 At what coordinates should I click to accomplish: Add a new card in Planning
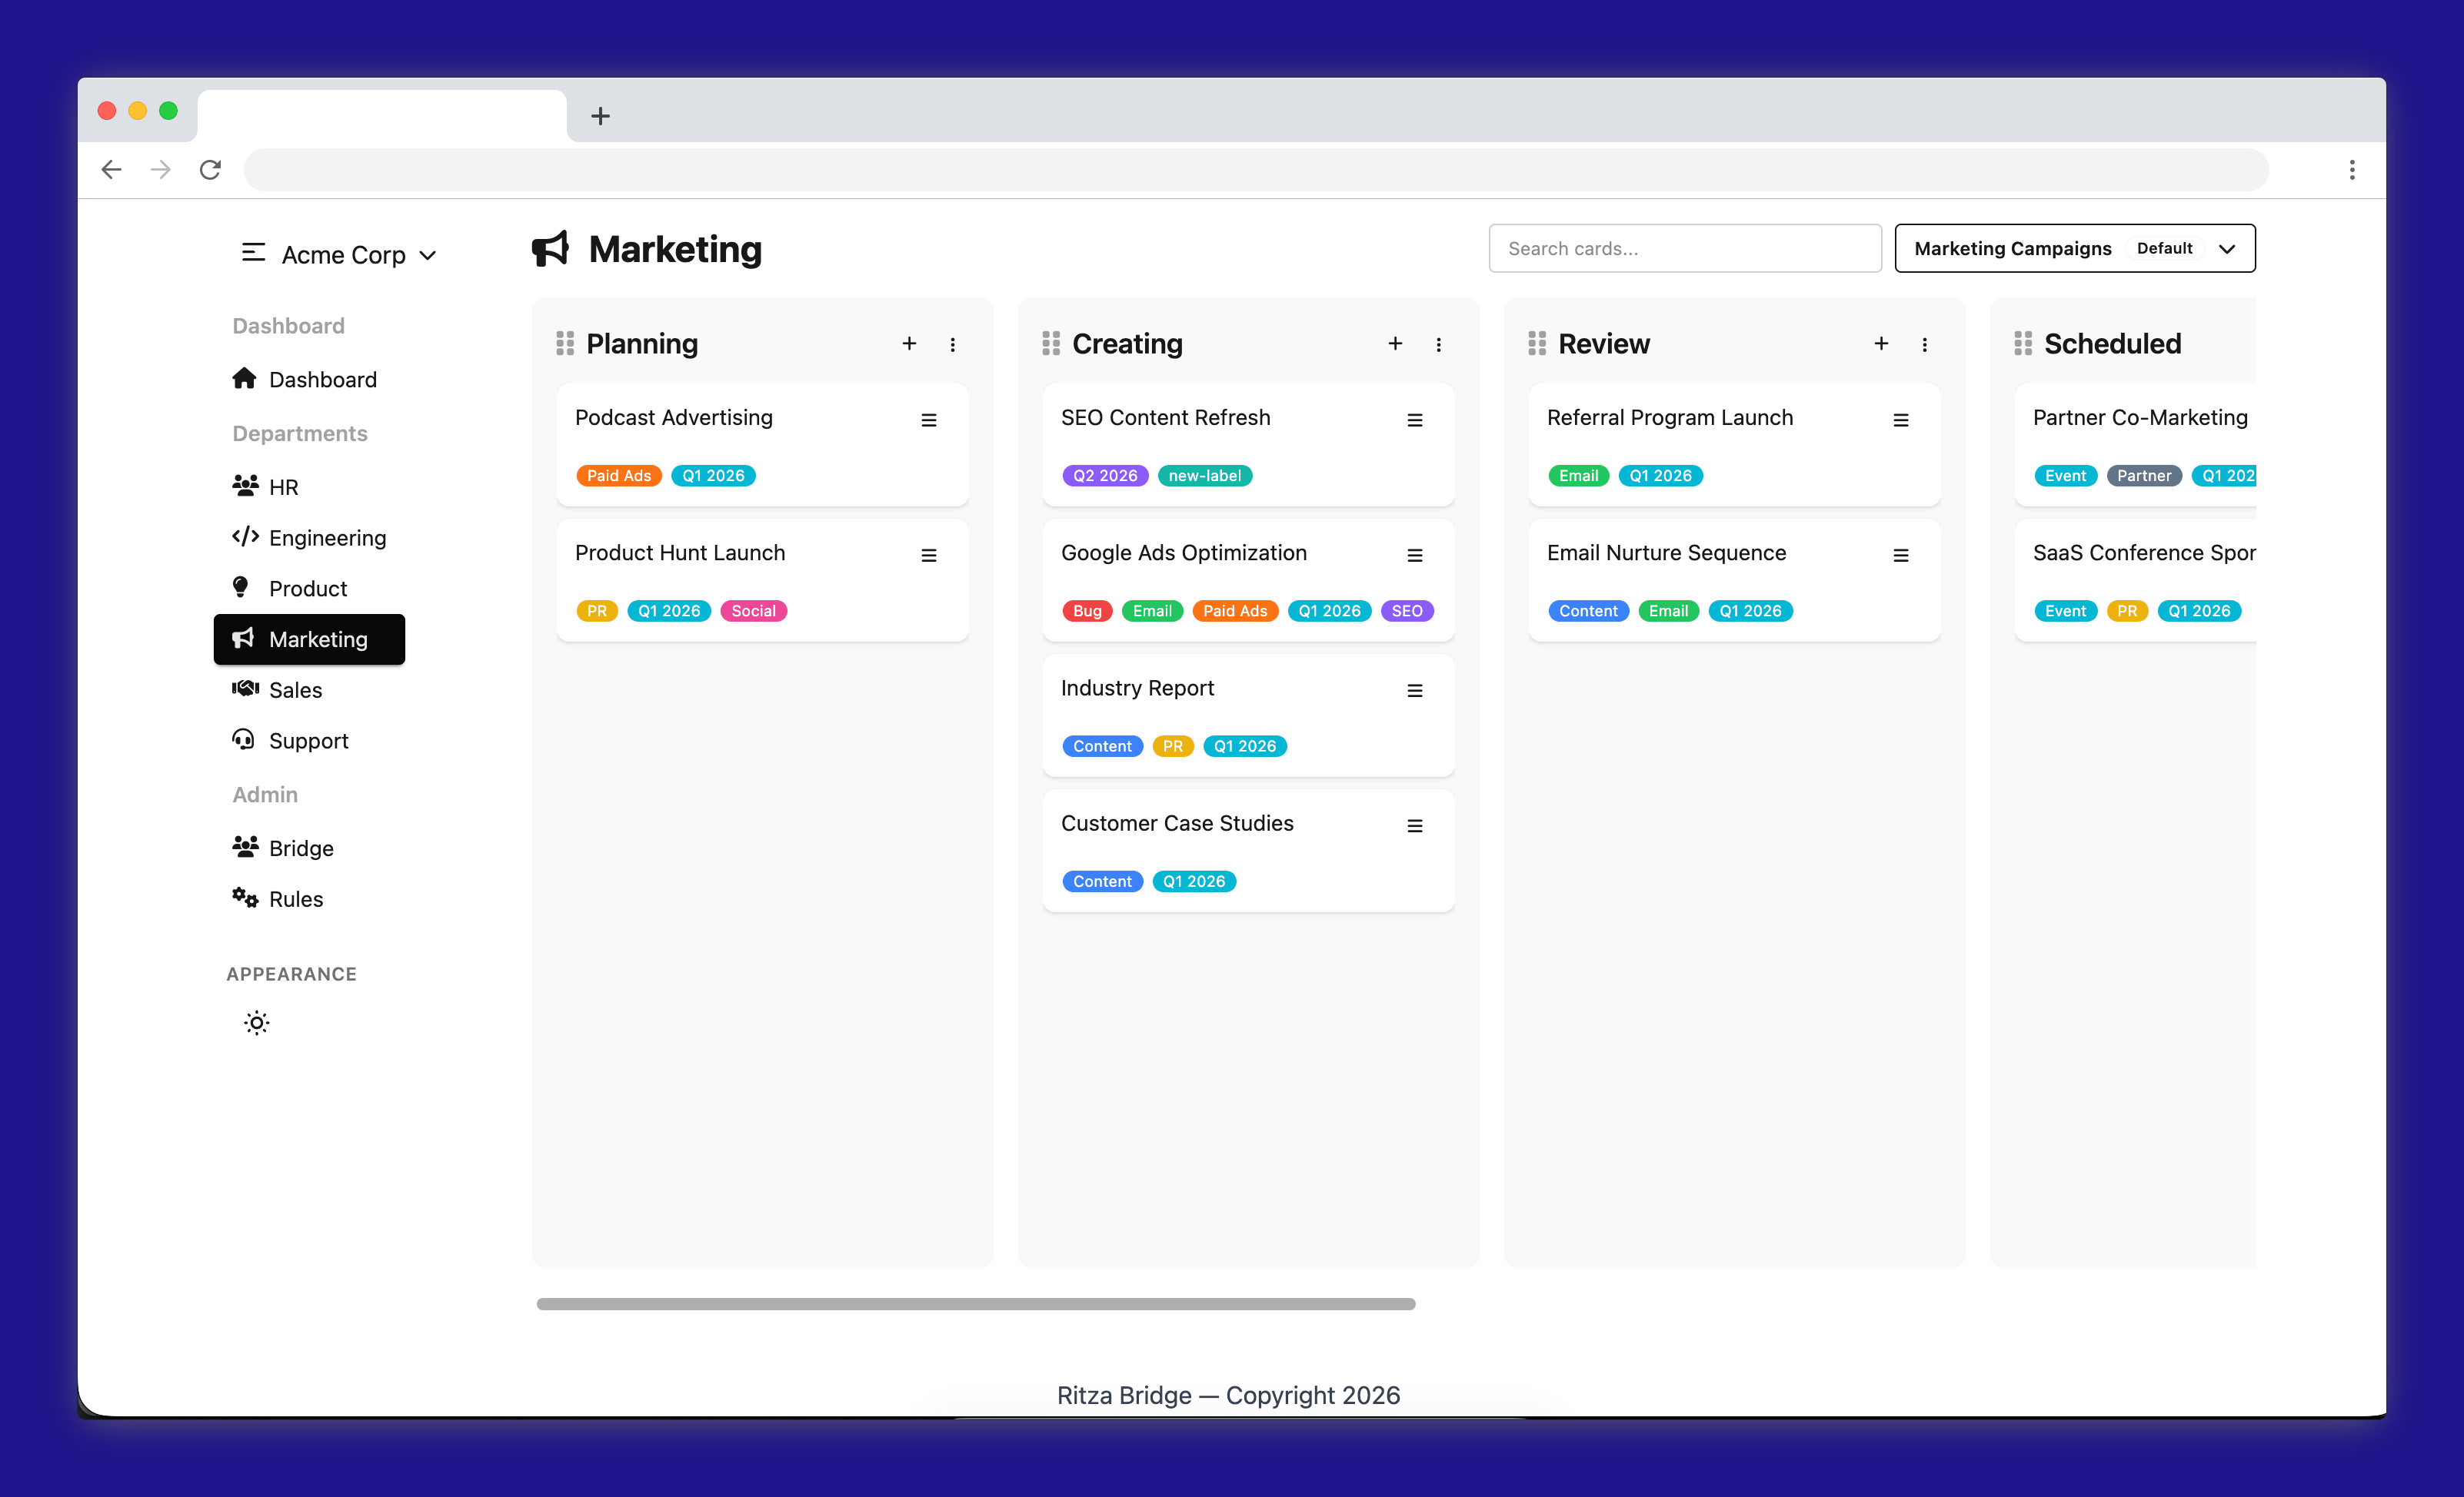(x=909, y=343)
